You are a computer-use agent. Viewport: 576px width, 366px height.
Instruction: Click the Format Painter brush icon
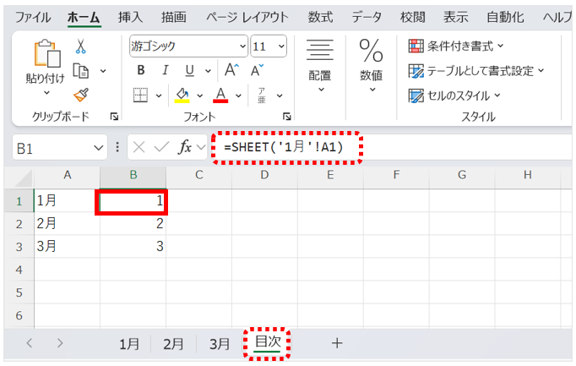tap(81, 95)
